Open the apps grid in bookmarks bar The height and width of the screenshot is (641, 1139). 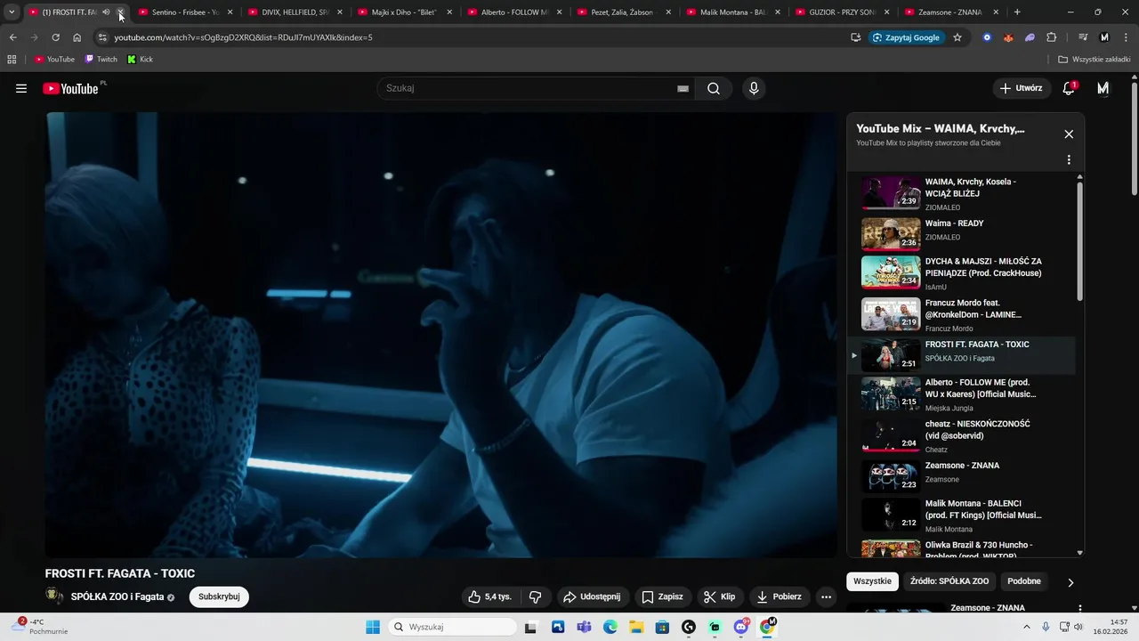pyautogui.click(x=12, y=60)
